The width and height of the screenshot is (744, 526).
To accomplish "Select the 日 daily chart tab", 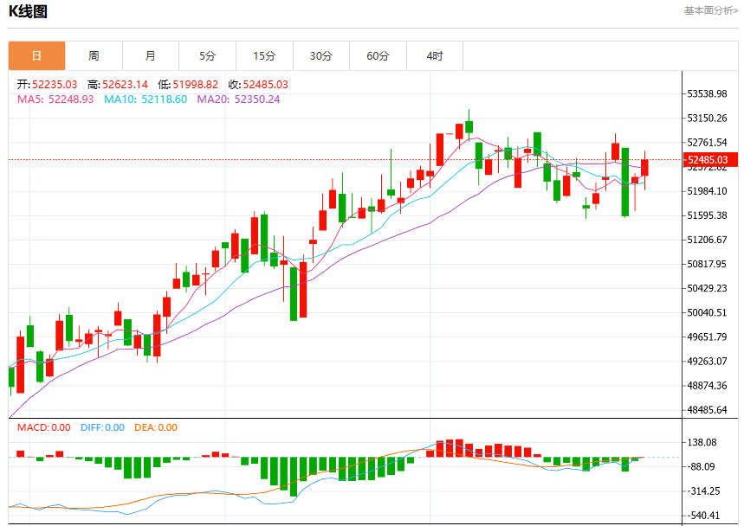I will pyautogui.click(x=37, y=56).
